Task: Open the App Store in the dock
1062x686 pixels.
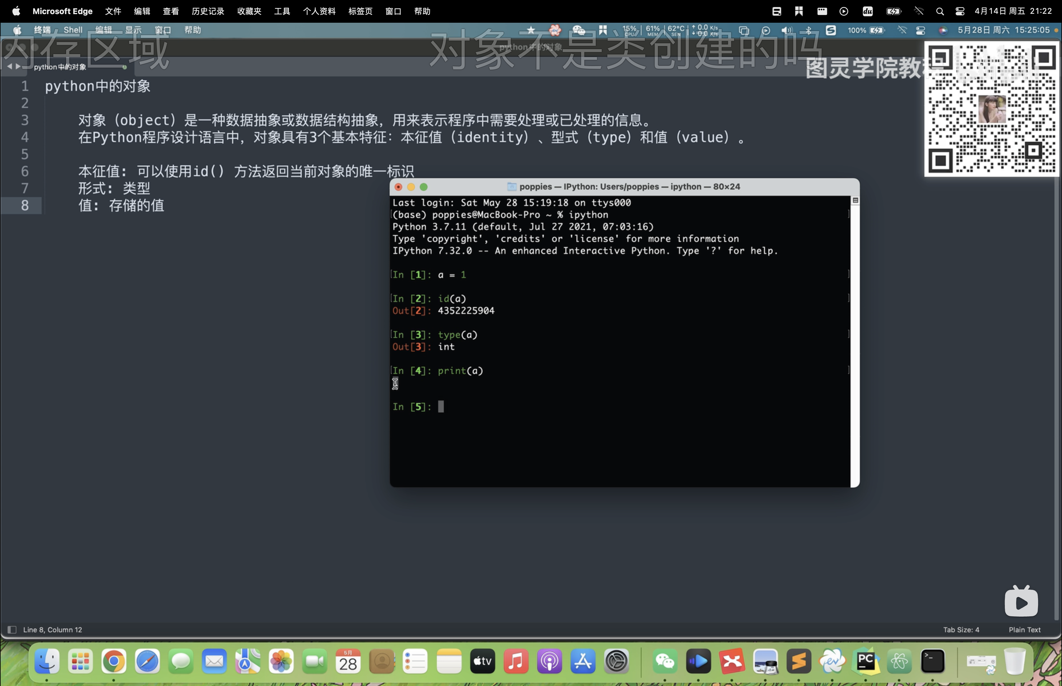Action: (583, 661)
